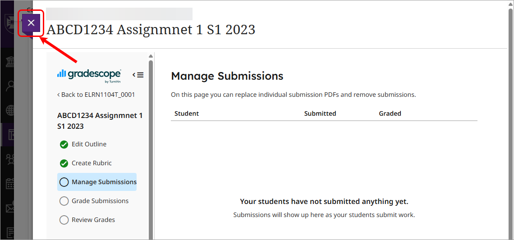Select the Manage Submissions circle indicator
514x240 pixels.
coord(64,182)
